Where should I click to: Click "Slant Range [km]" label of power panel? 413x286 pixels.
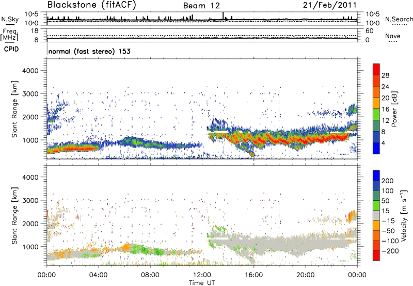click(x=14, y=109)
